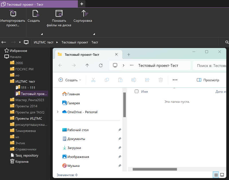Click Тестовый проект - Тест in the breadcrumb
Viewport: 229px width, 180px height.
click(x=80, y=42)
